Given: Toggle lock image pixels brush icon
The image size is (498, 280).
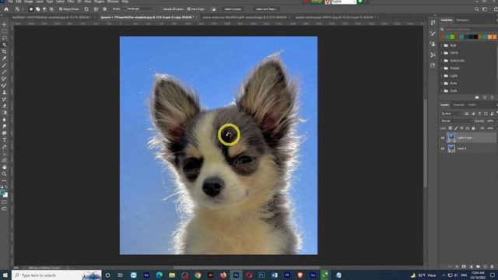Looking at the screenshot, I should coord(456,128).
